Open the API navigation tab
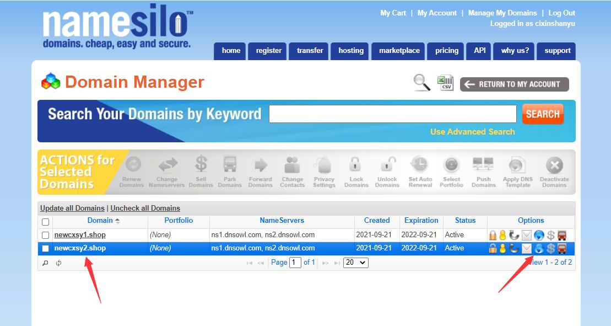This screenshot has height=326, width=611. tap(479, 51)
